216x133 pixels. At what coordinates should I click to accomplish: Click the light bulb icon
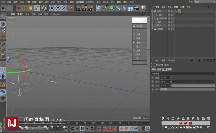(143, 8)
